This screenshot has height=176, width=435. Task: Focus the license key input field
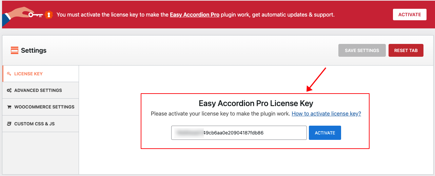pyautogui.click(x=239, y=133)
